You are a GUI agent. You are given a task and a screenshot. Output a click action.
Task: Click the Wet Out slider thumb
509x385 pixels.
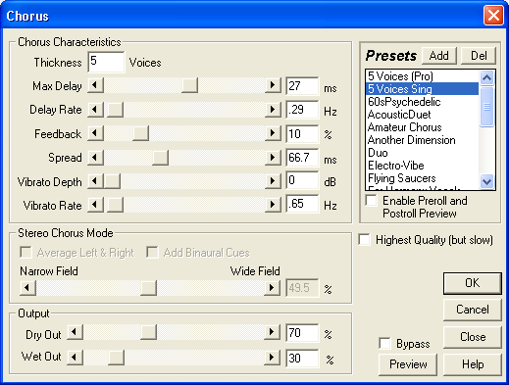point(116,358)
